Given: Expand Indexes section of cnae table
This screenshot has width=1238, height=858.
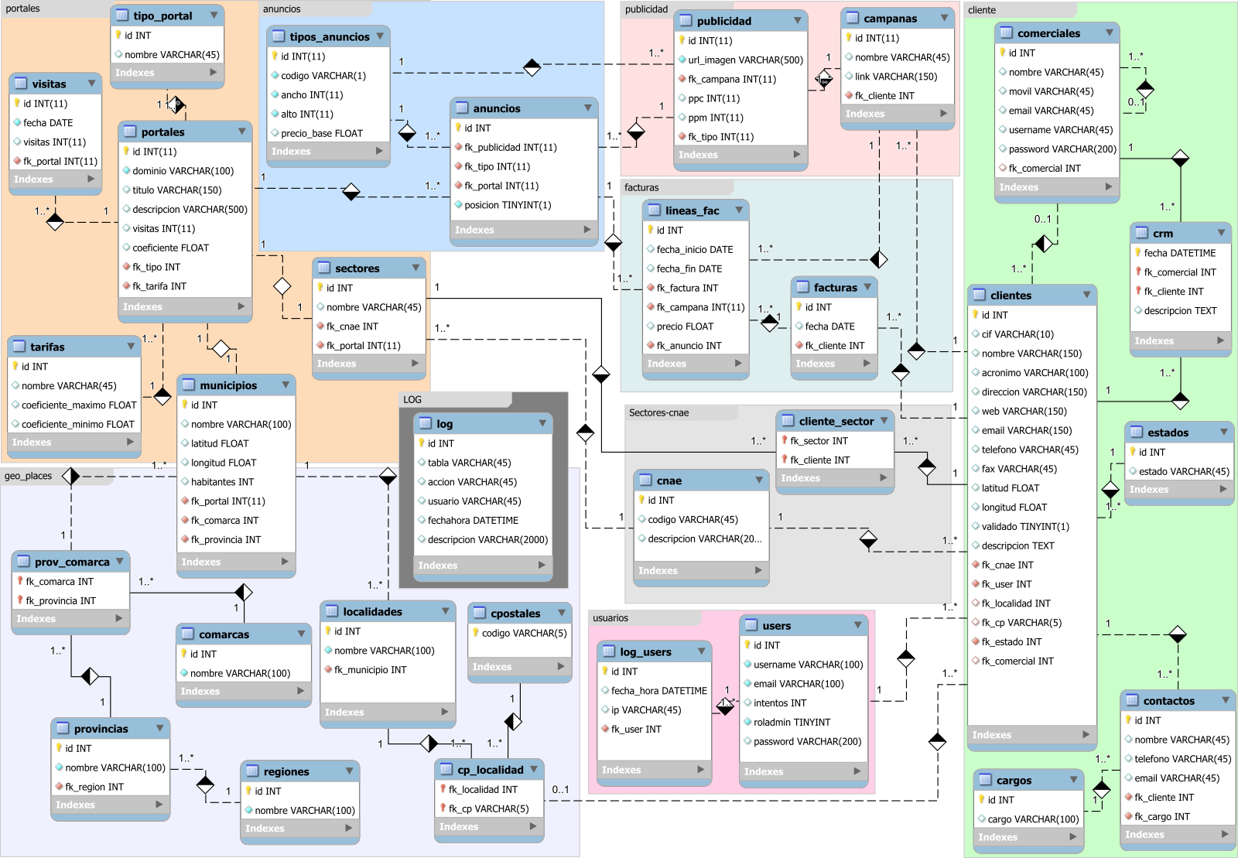Looking at the screenshot, I should click(x=758, y=570).
